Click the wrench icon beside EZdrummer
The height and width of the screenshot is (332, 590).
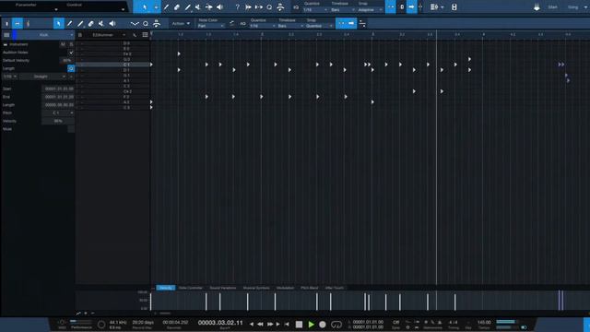135,35
